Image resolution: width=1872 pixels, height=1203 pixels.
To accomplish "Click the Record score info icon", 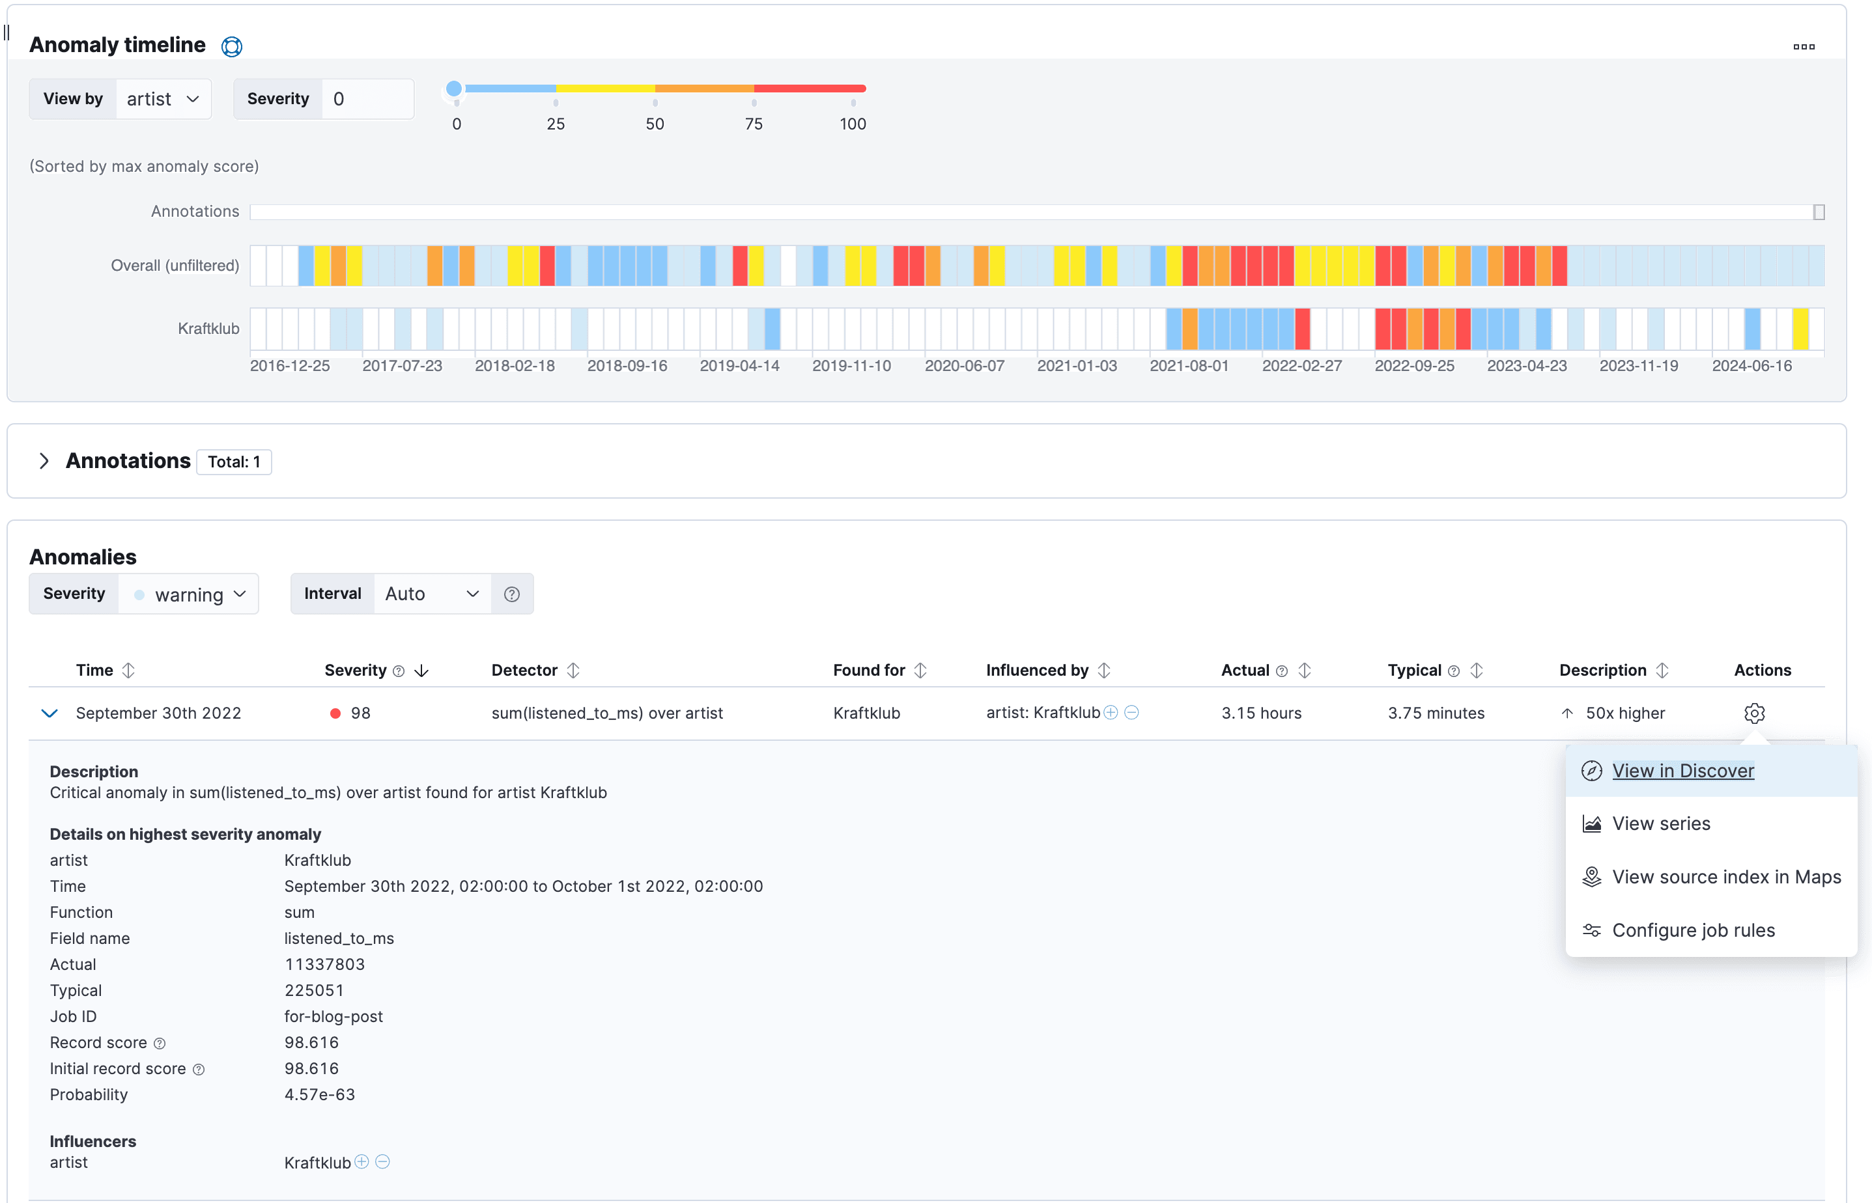I will point(160,1044).
